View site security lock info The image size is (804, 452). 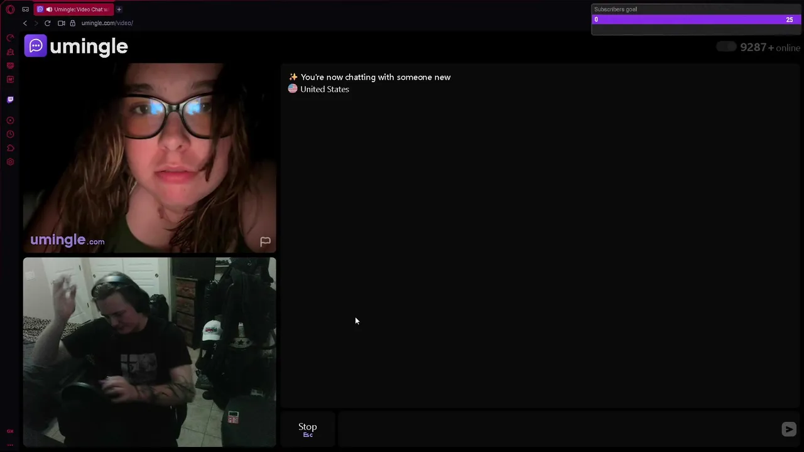coord(73,23)
